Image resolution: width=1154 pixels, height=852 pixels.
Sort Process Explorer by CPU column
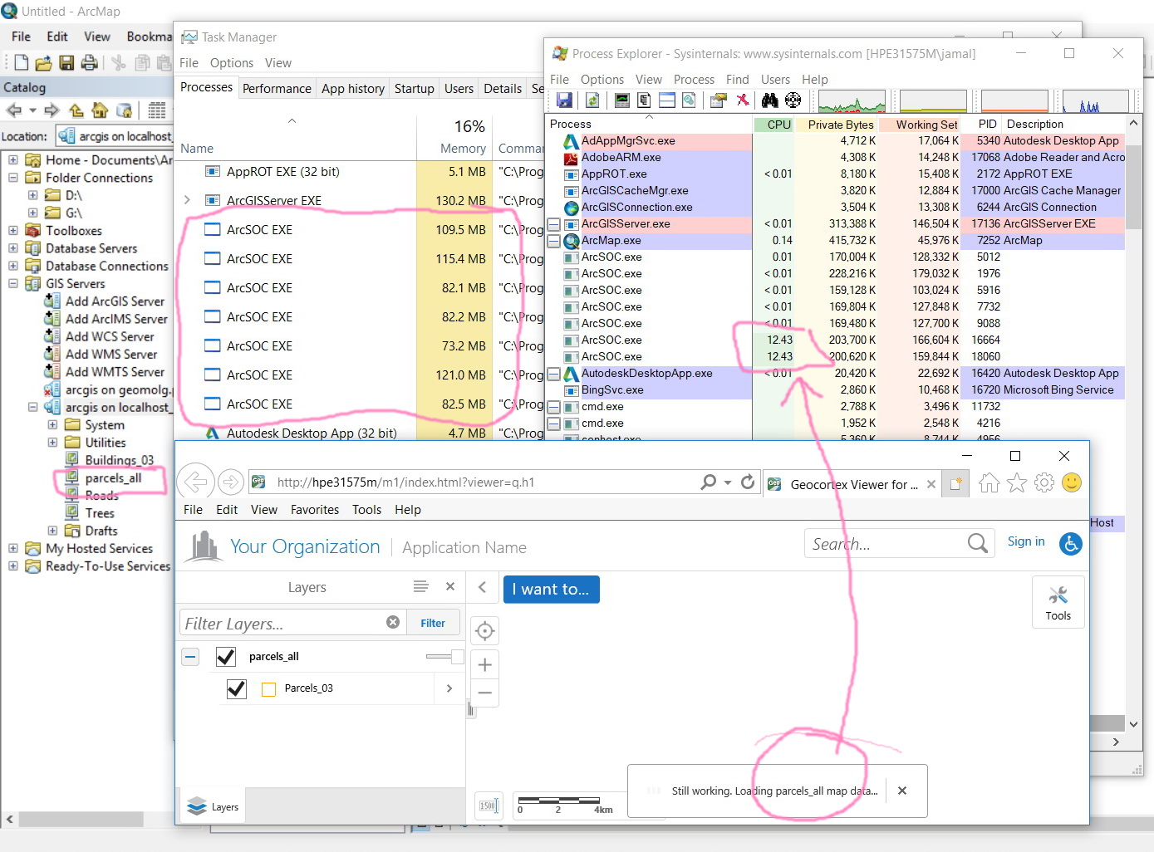coord(773,125)
